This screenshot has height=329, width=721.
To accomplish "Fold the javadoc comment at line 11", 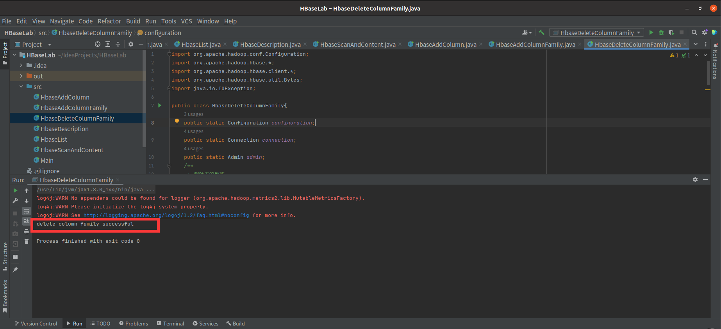I will (x=169, y=166).
